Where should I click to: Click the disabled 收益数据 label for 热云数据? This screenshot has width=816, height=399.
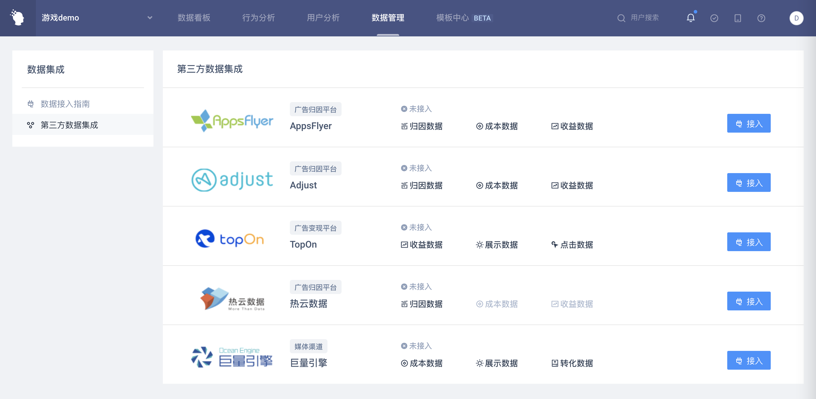576,304
